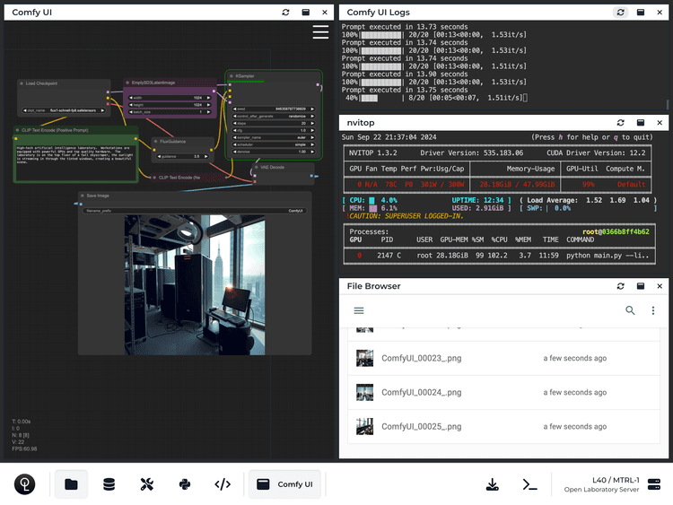Open the ckpt_name checkpoint selector
This screenshot has height=505, width=673.
tap(63, 111)
